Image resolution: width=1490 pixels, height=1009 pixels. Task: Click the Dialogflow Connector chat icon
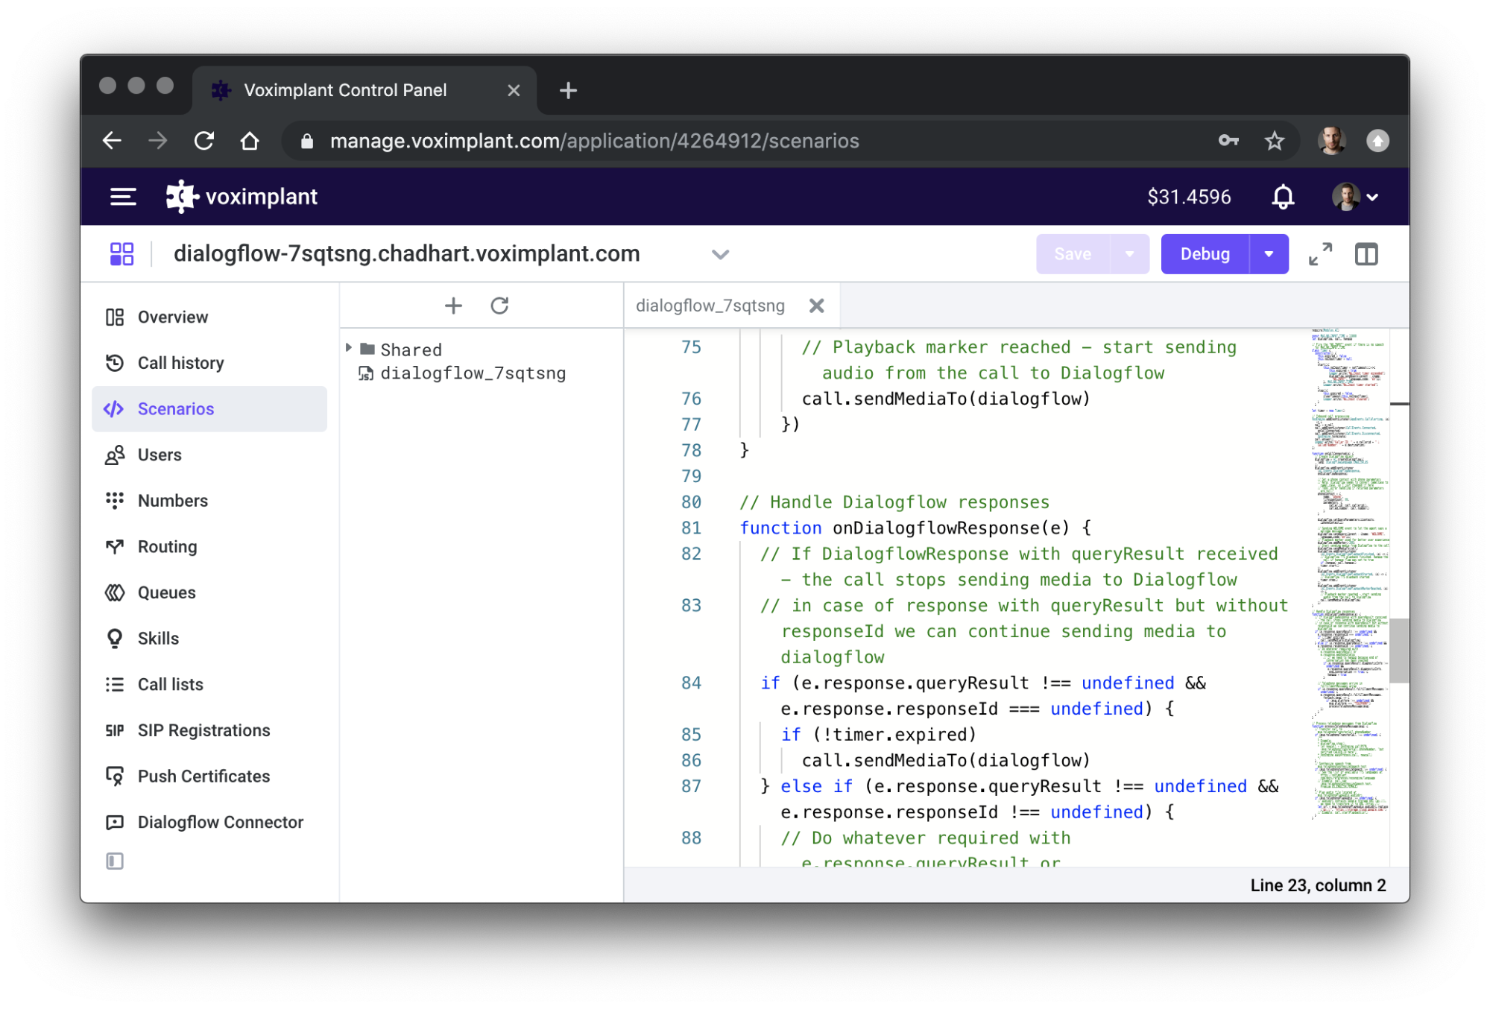114,822
